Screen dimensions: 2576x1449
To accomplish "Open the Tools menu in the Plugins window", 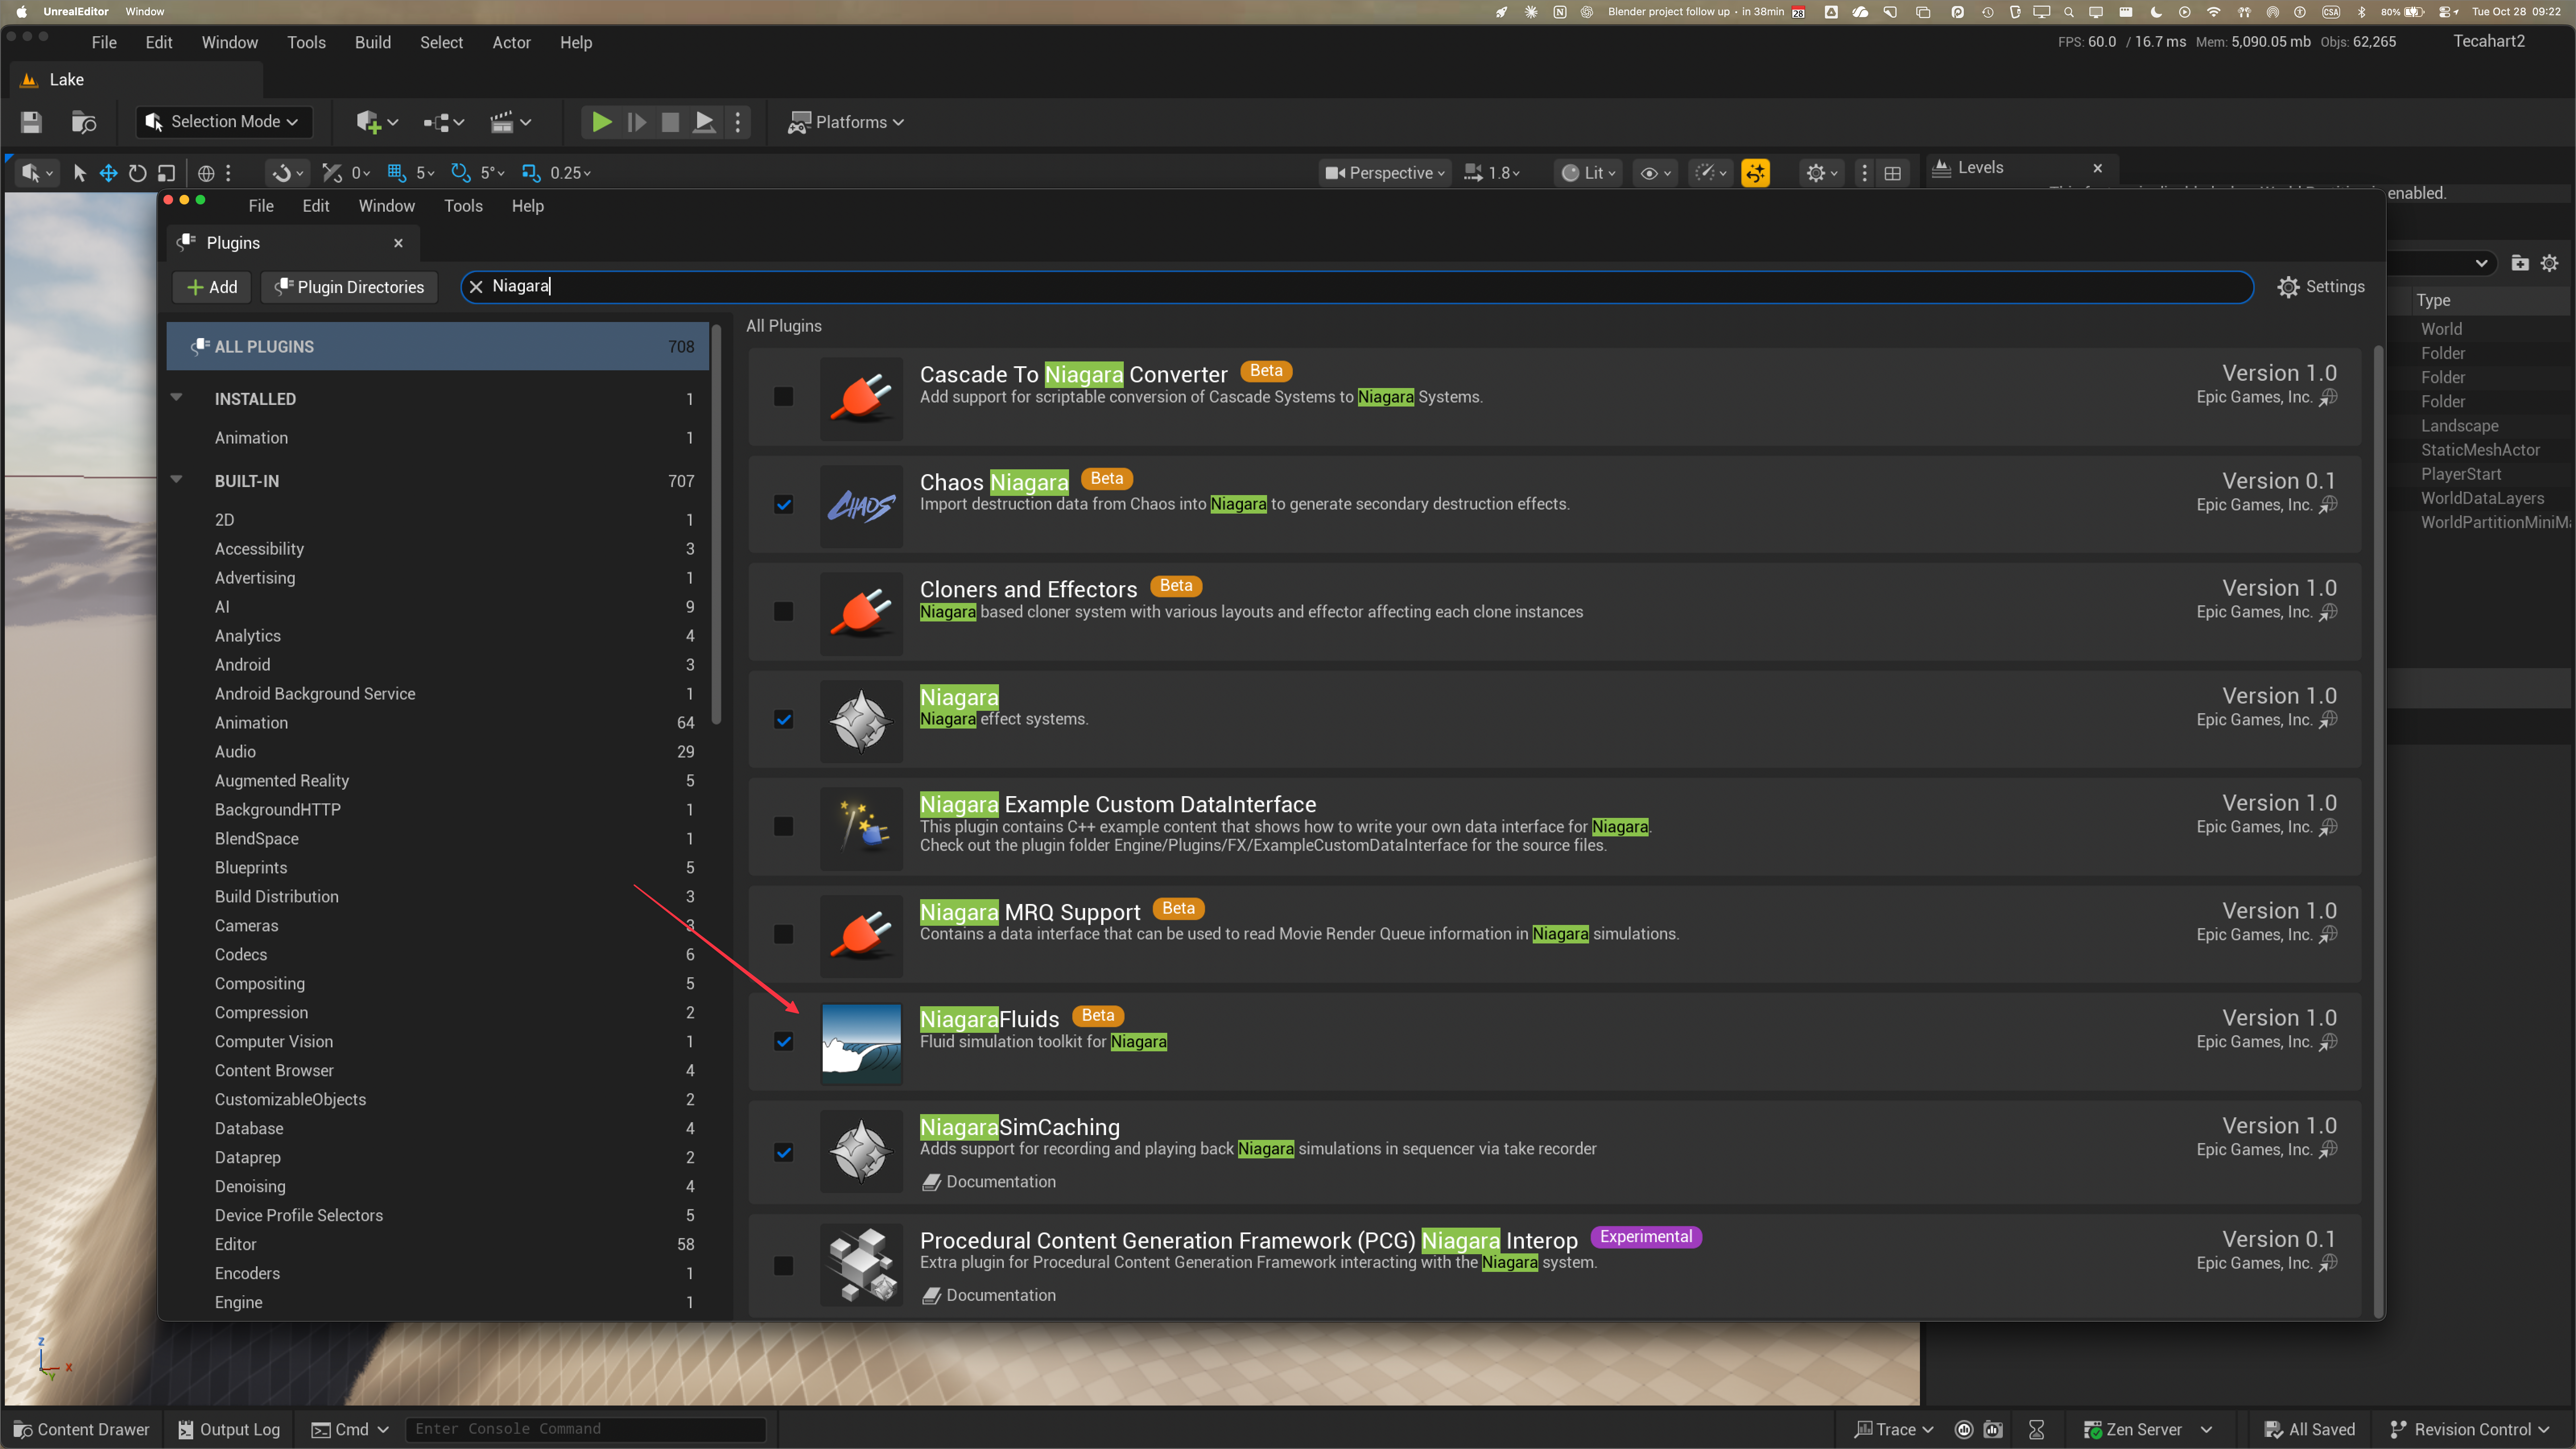I will pos(463,206).
